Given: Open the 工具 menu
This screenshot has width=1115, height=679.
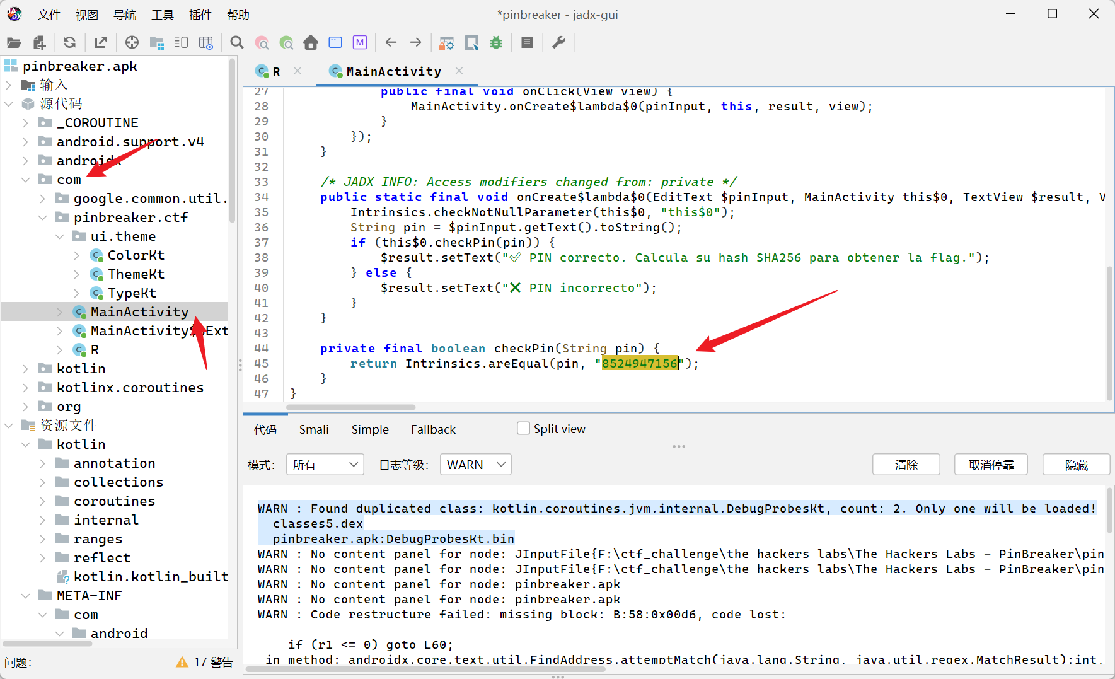Looking at the screenshot, I should point(162,15).
